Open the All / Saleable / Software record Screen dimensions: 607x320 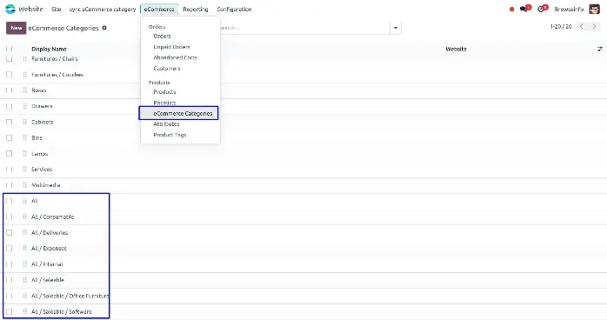click(x=62, y=311)
